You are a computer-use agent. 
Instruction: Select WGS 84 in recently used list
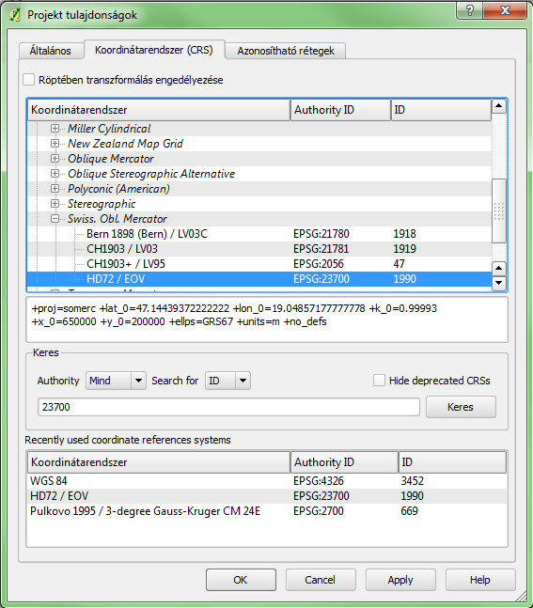click(49, 481)
